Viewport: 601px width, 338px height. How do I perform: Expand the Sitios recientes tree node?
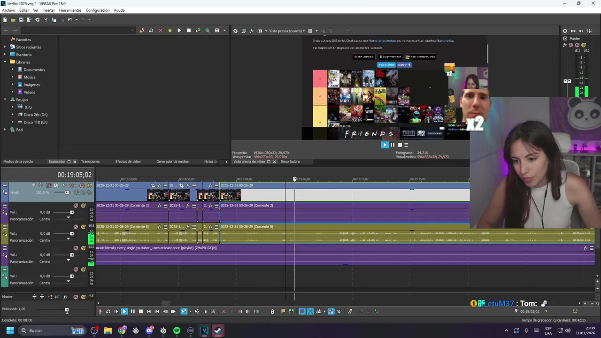[x=6, y=47]
